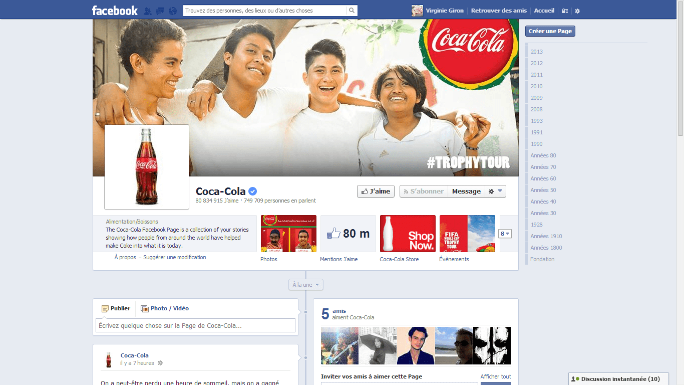Open Virginie Giron profile link
The width and height of the screenshot is (684, 385).
click(445, 11)
